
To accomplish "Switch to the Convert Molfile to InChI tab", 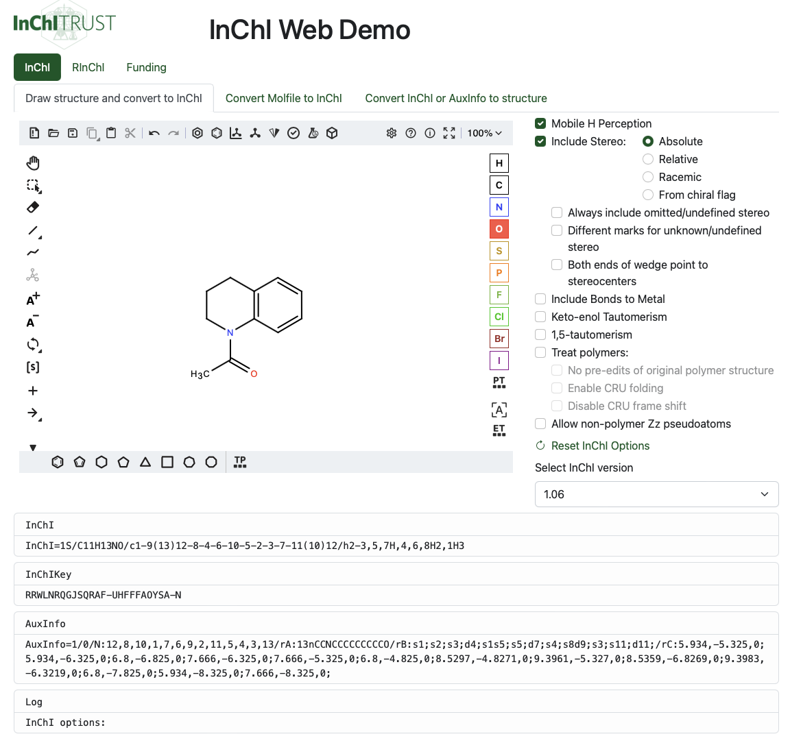I will pos(284,98).
